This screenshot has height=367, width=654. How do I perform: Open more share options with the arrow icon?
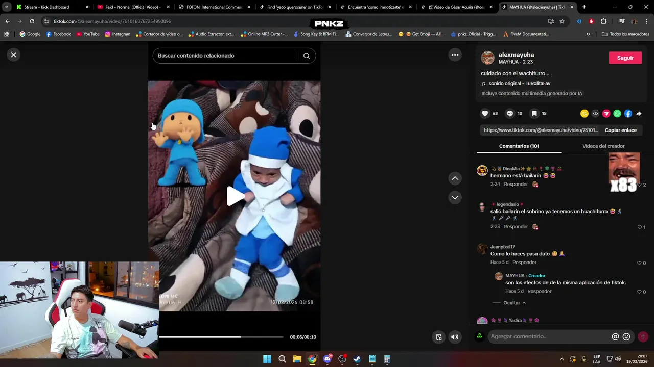[639, 114]
